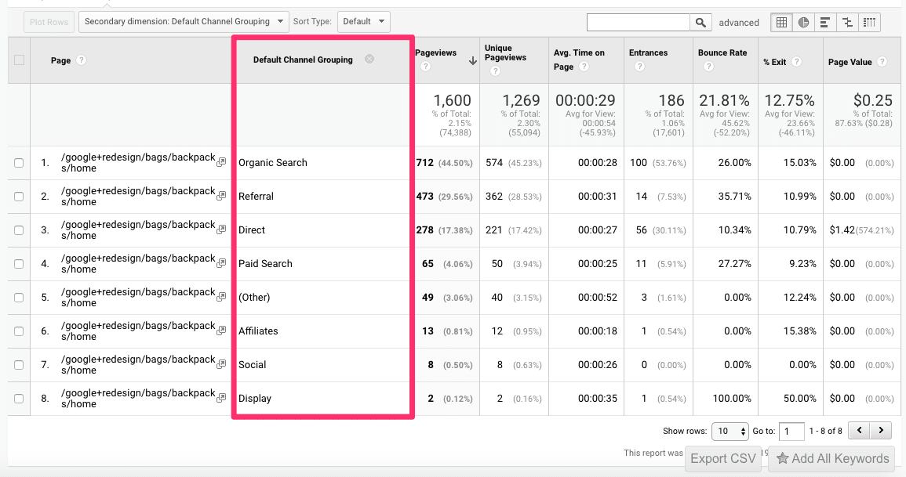Open page link in Referral row
The width and height of the screenshot is (906, 477).
click(x=138, y=196)
